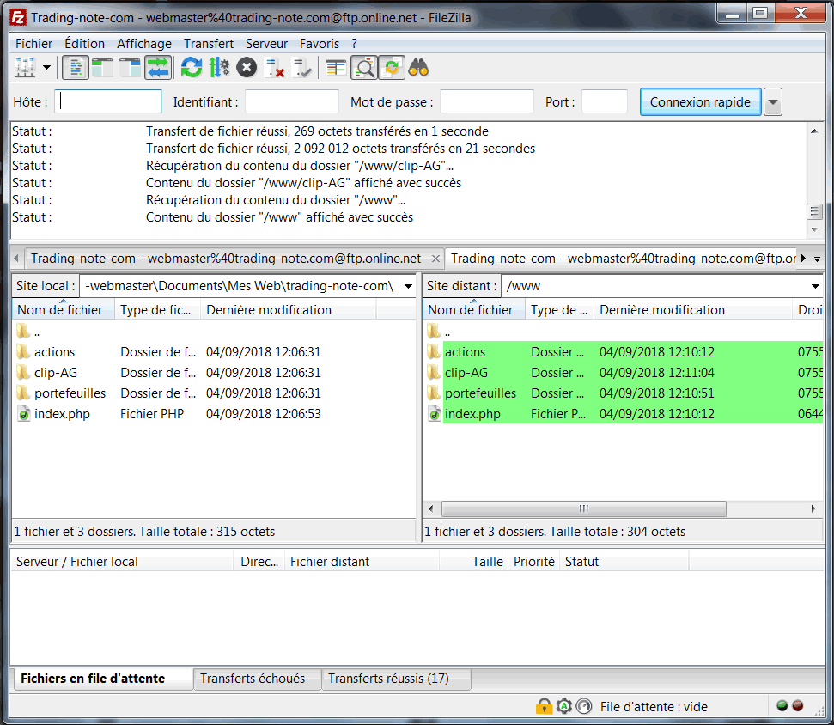
Task: Open the quick connect history dropdown
Action: 773,101
